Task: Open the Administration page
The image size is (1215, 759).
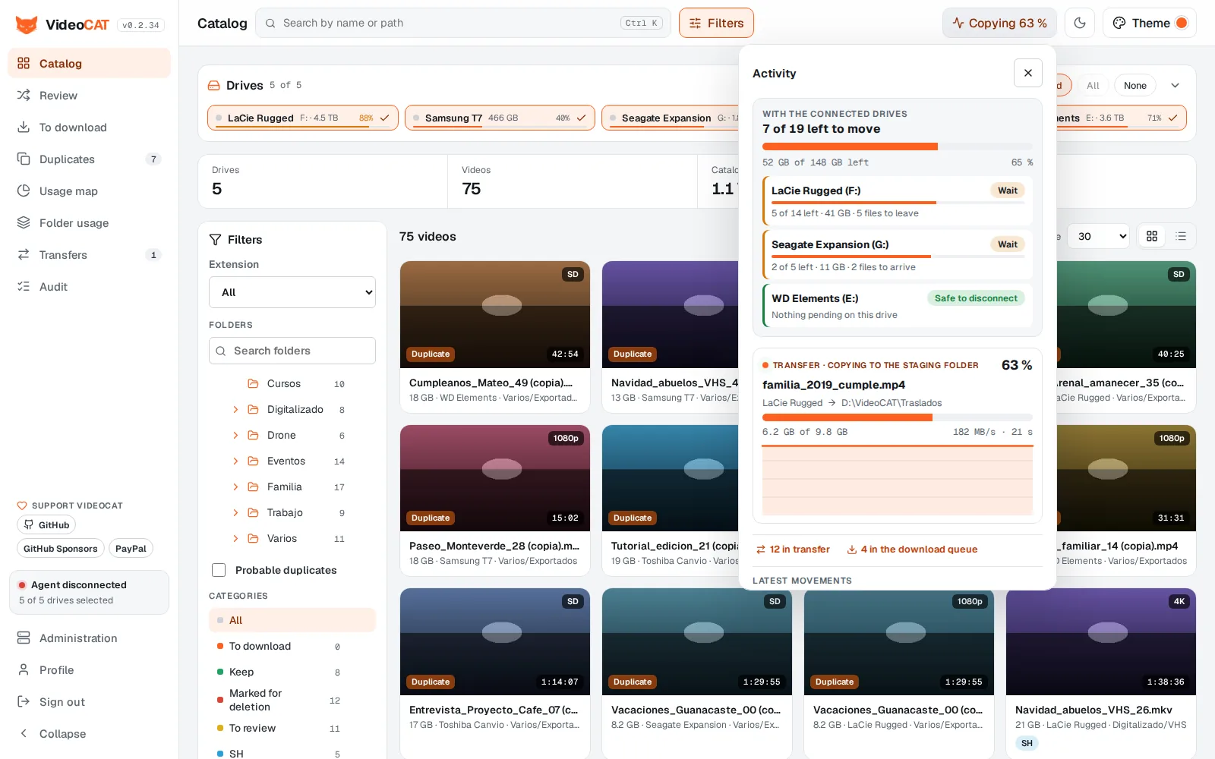Action: point(90,638)
